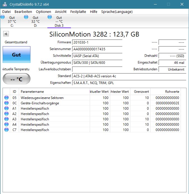Click the blue status orb for Disk 3
This screenshot has width=189, height=194.
click(50, 17)
